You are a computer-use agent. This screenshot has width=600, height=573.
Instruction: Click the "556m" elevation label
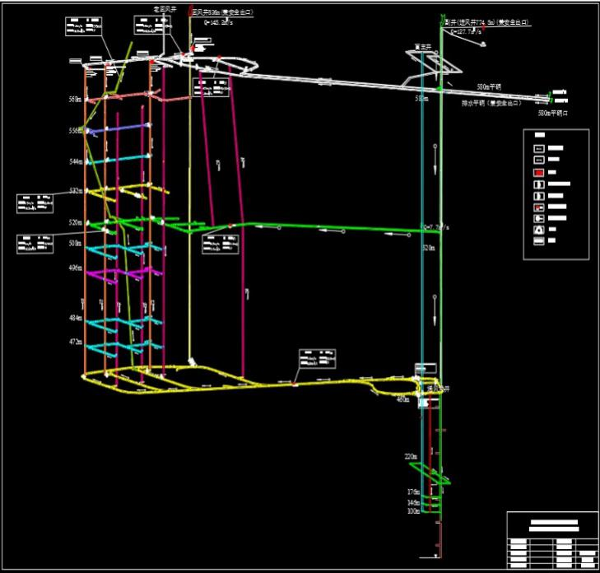point(76,131)
